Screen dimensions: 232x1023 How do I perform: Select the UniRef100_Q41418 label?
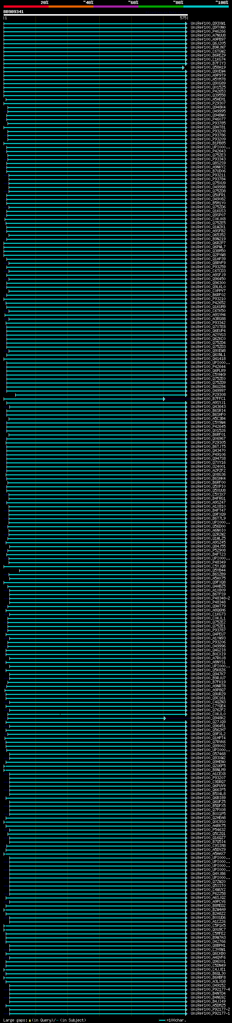(x=208, y=359)
